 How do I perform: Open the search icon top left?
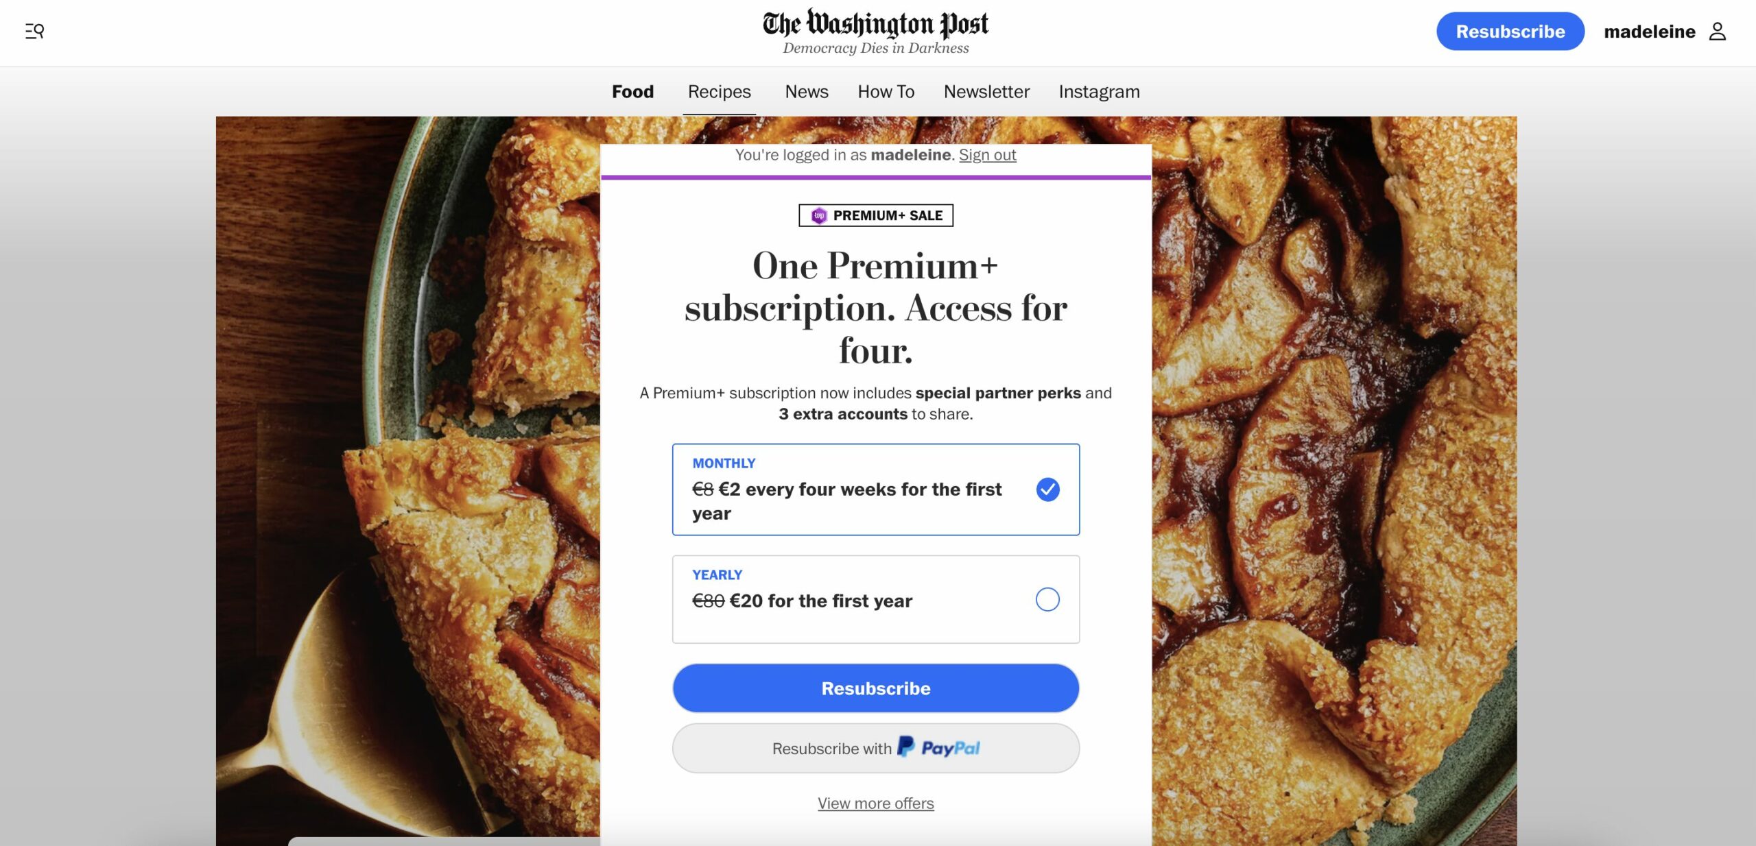(x=34, y=31)
